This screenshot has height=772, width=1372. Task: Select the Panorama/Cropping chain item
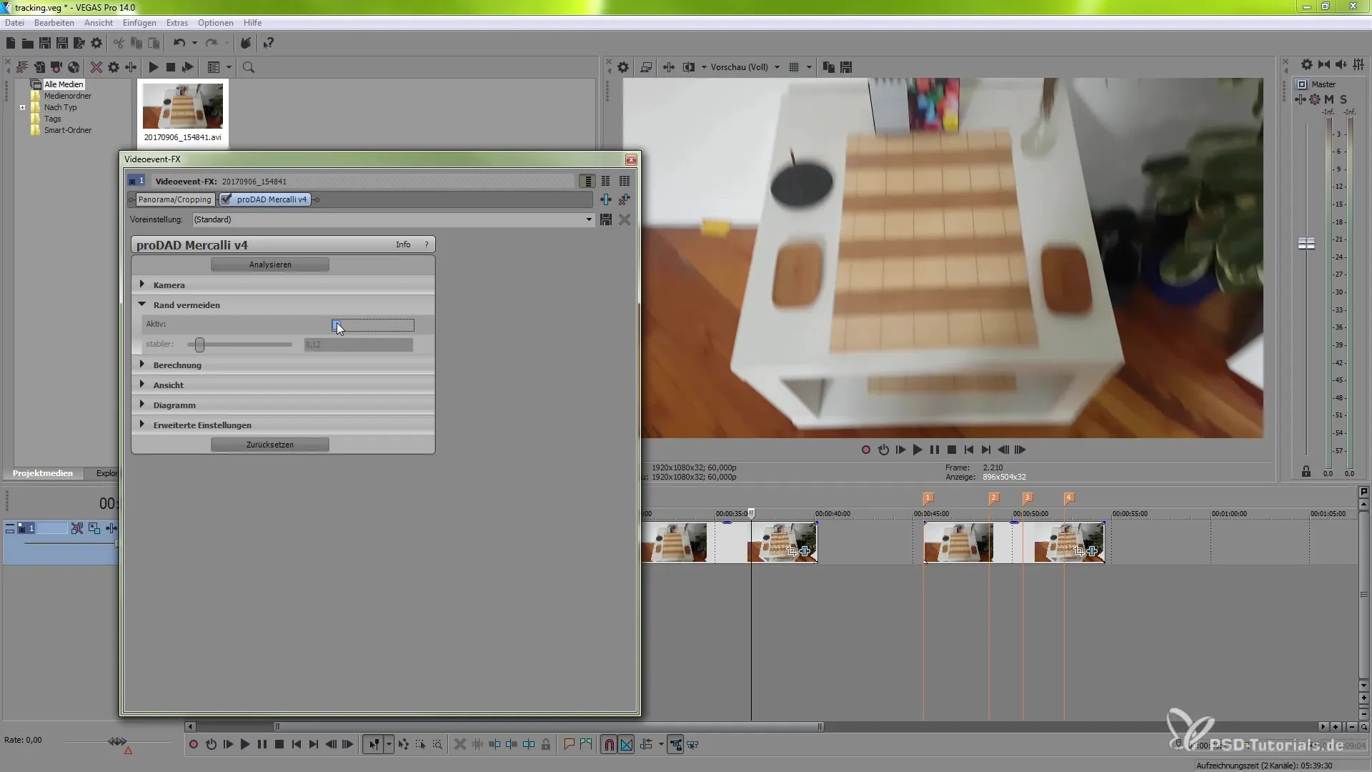tap(174, 199)
